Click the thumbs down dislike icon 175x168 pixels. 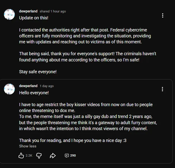point(39,155)
